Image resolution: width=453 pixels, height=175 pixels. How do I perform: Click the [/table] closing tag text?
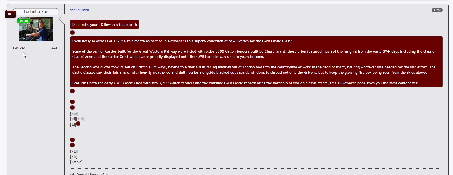76,162
